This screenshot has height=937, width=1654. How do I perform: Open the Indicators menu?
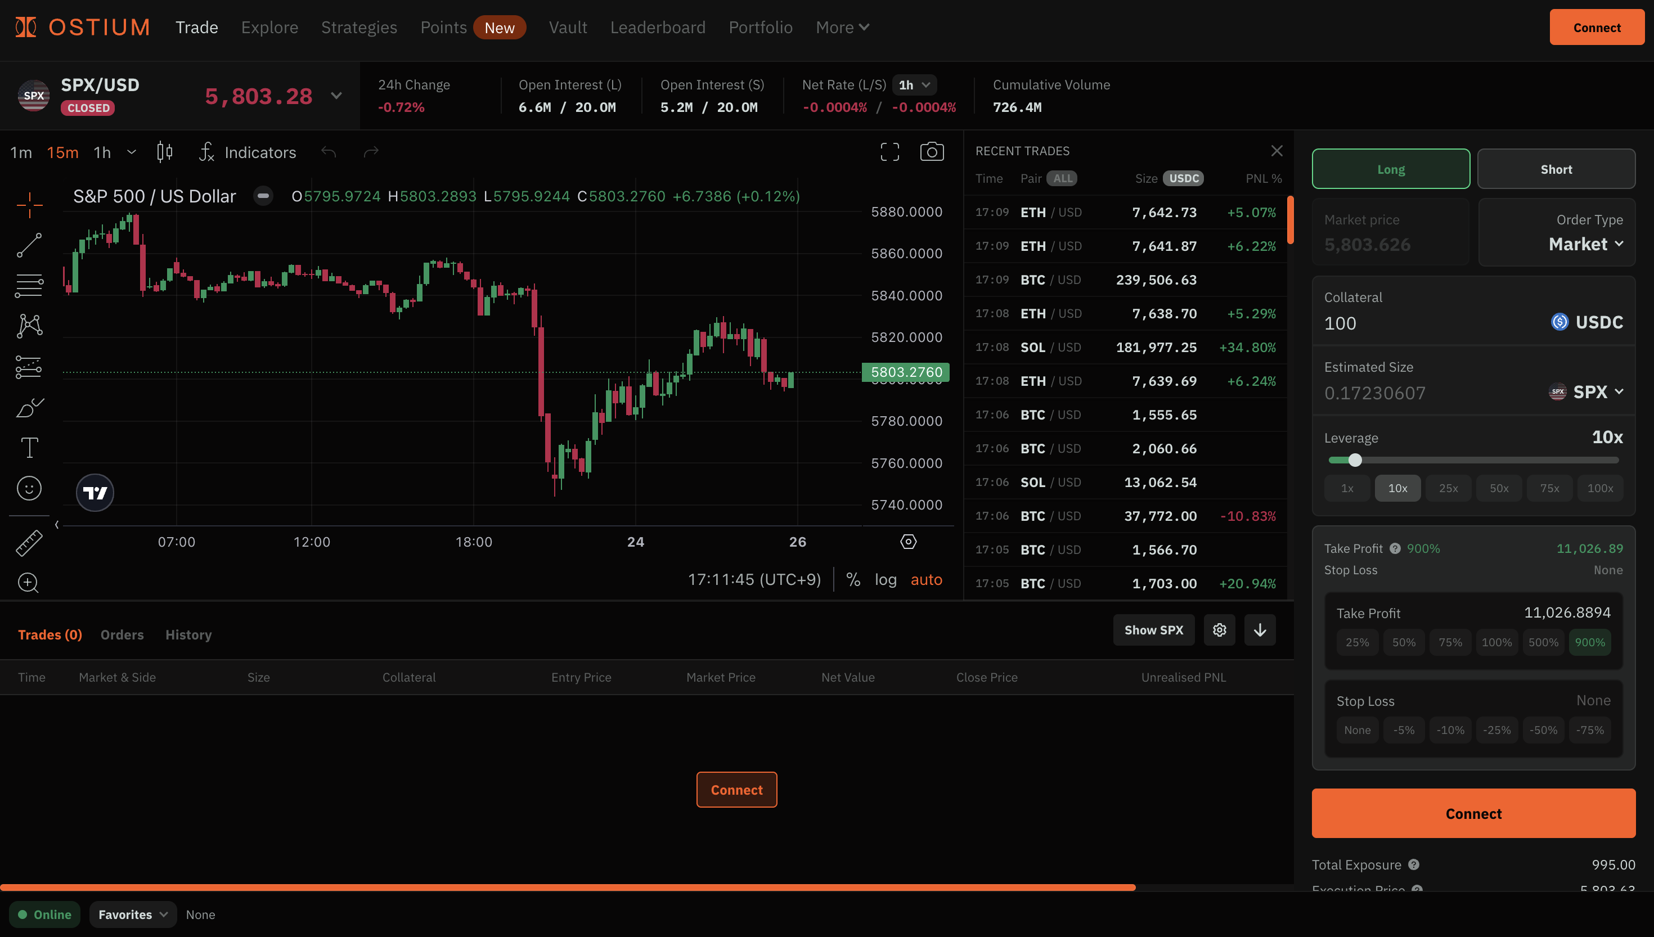pos(248,152)
